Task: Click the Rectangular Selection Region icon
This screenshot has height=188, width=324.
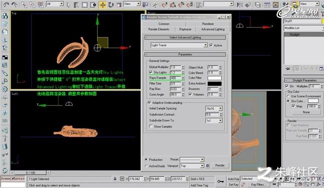Action: pyautogui.click(x=85, y=5)
